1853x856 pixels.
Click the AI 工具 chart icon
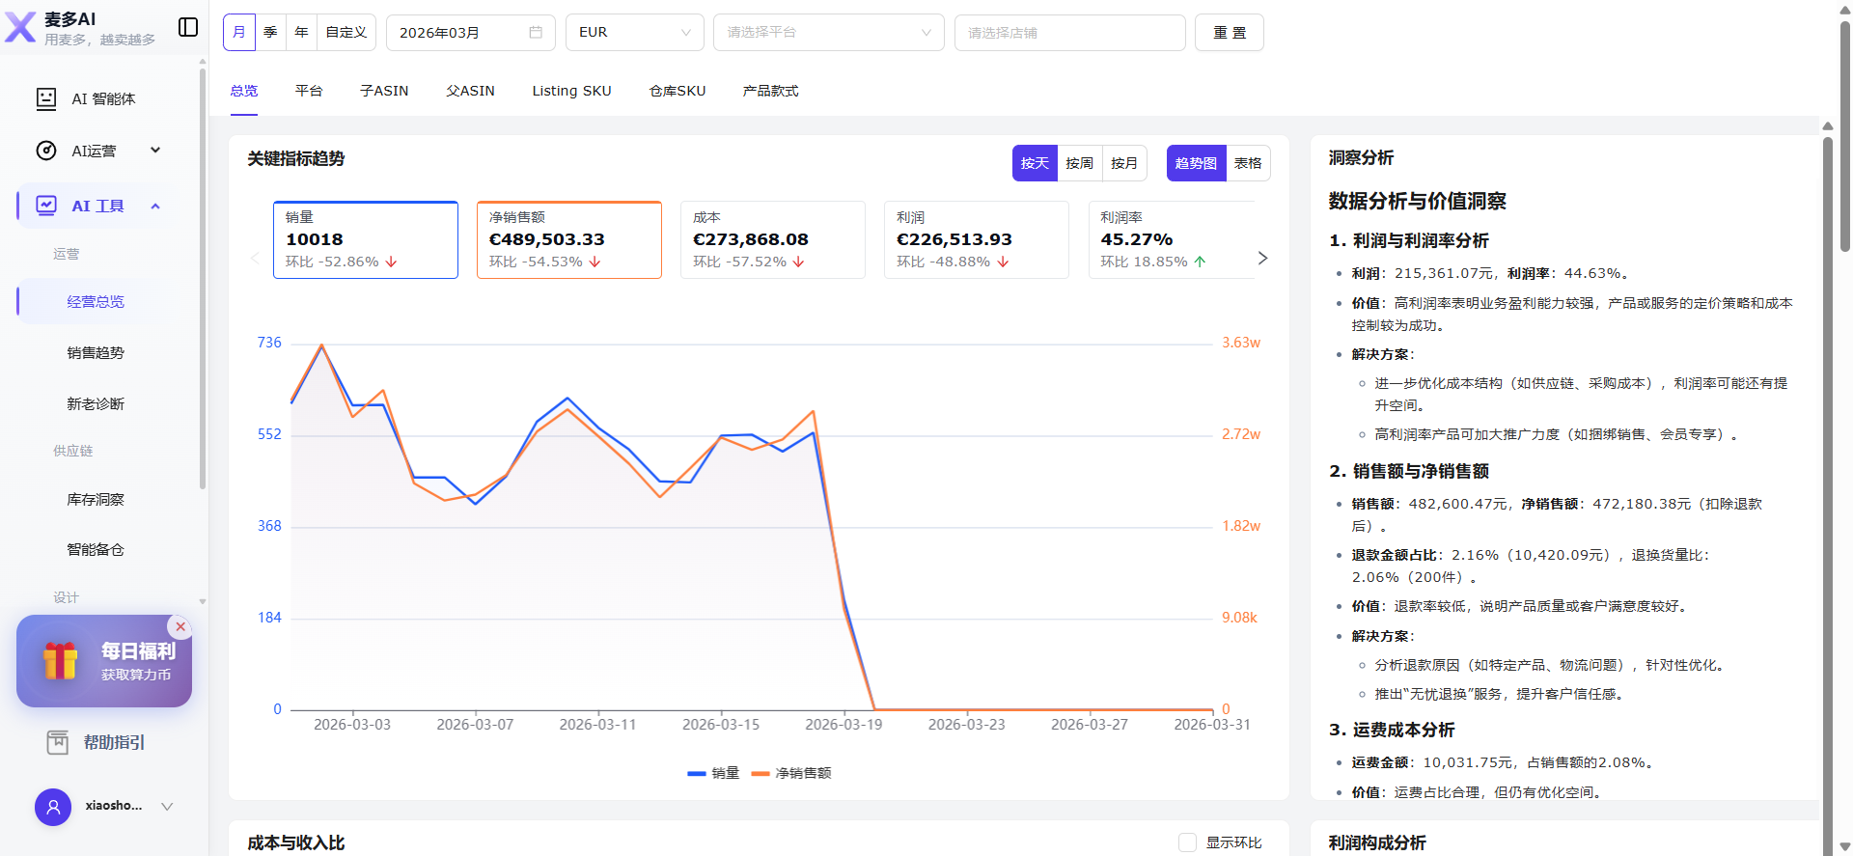click(x=46, y=206)
